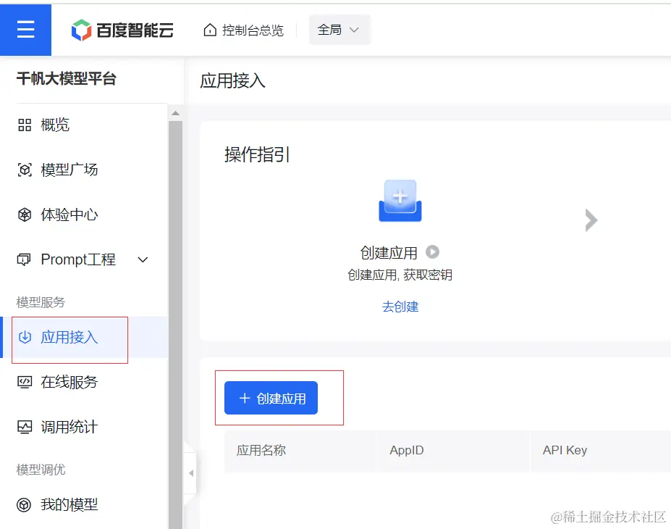671x529 pixels.
Task: Click the chart monitor icon beside 调用统计
Action: click(x=25, y=427)
